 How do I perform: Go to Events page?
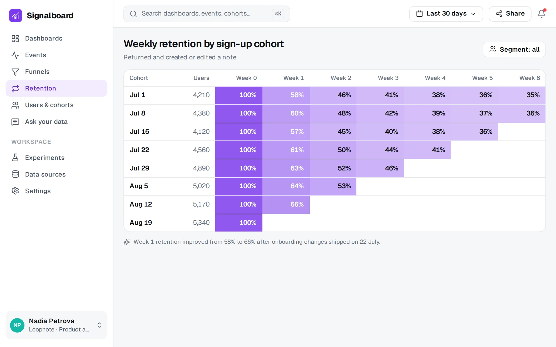56,55
